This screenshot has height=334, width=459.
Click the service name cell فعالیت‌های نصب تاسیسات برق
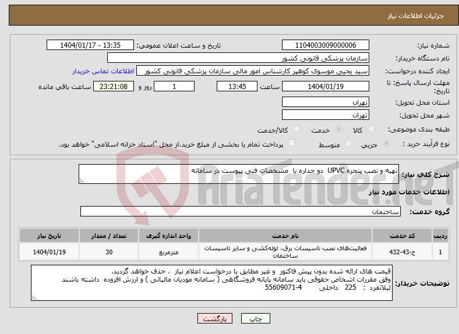(285, 252)
